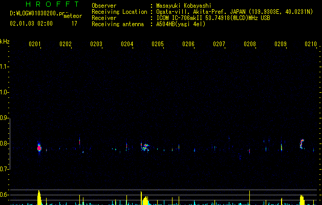This screenshot has width=322, height=205.
Task: Click the curved meteor echo before 0210
Action: [x=302, y=144]
